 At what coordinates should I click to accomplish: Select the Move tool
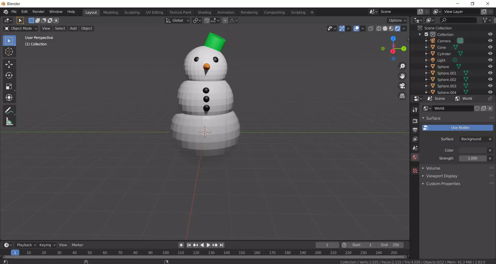point(9,64)
